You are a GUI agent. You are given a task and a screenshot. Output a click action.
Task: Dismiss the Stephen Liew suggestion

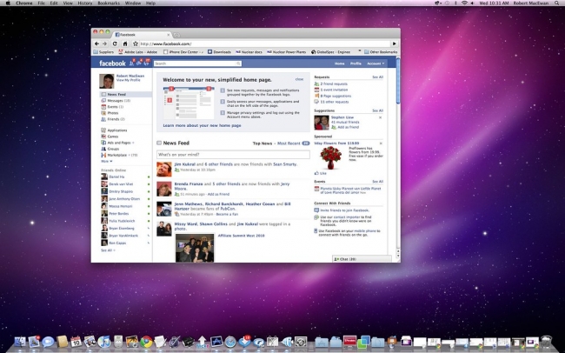point(380,117)
